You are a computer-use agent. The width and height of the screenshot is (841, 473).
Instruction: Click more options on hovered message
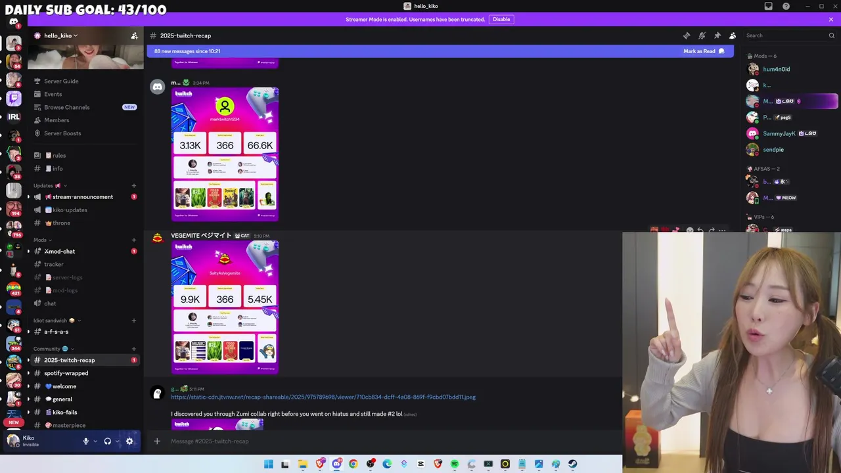click(x=722, y=231)
